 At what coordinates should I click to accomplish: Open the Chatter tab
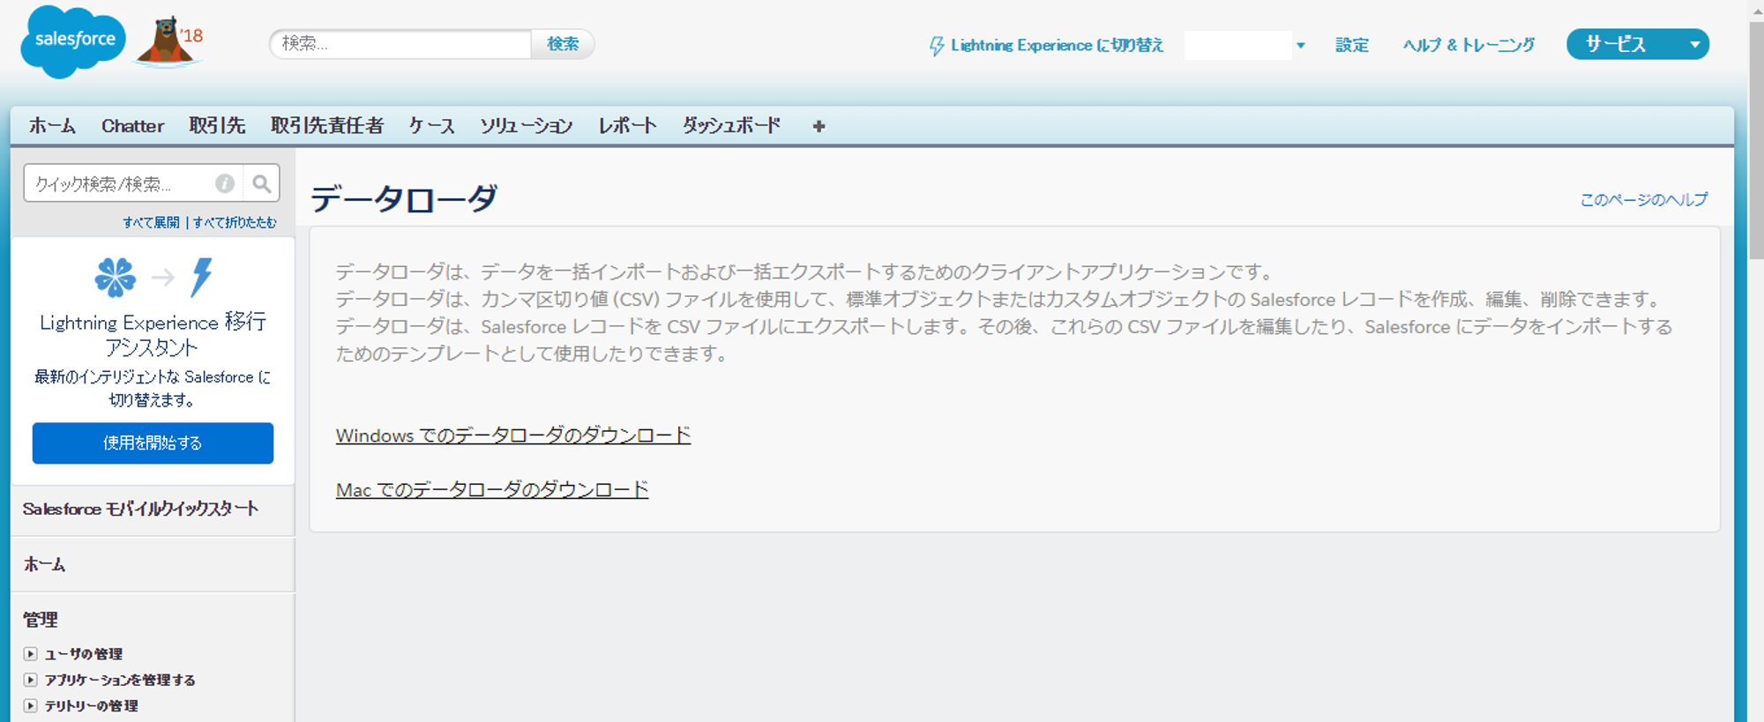pos(132,126)
